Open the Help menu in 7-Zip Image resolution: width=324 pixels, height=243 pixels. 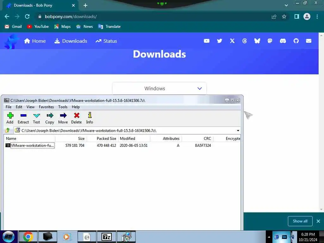coord(76,107)
